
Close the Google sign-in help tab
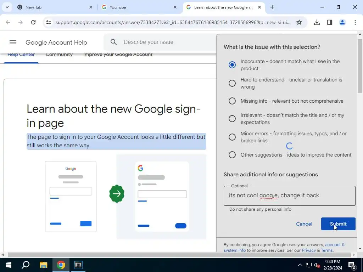pos(259,7)
